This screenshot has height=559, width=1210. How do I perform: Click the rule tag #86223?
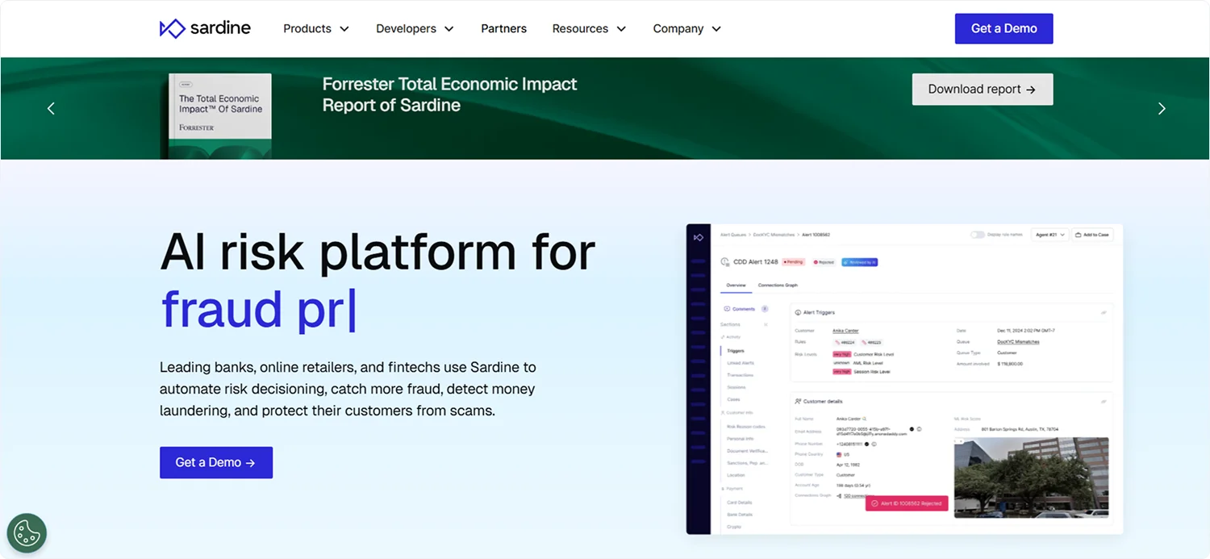[872, 342]
